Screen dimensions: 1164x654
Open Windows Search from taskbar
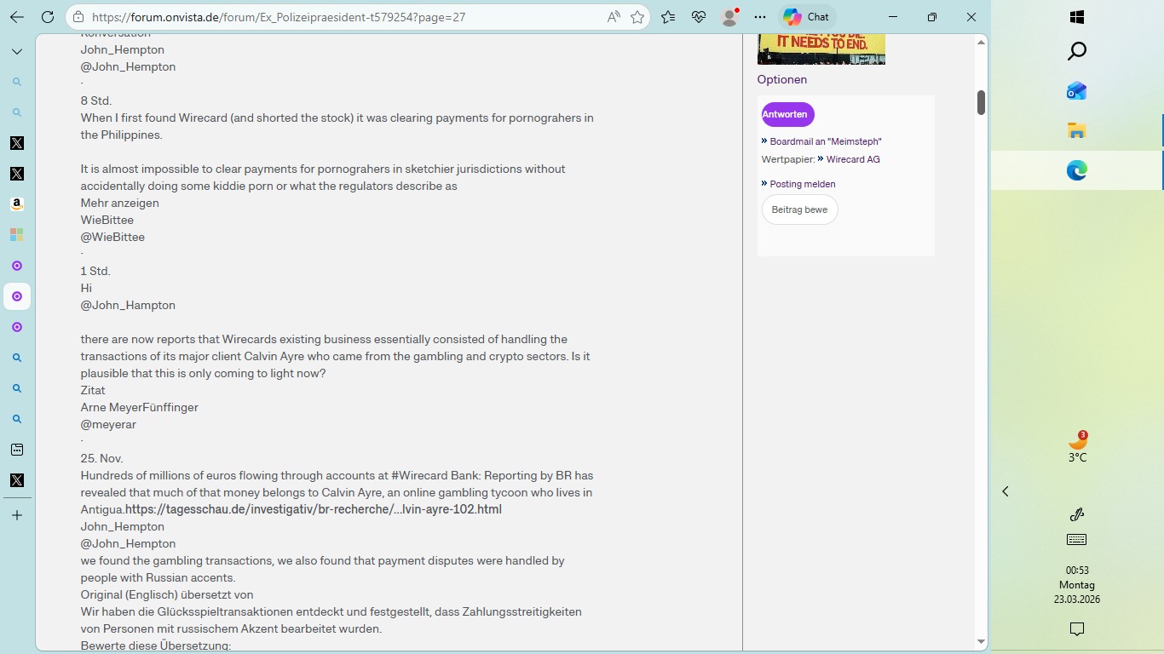[x=1077, y=51]
